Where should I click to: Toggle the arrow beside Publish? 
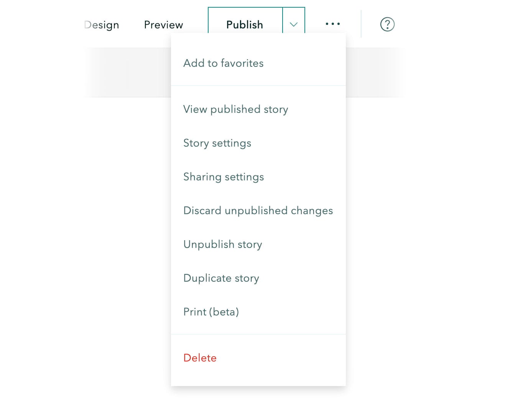[x=294, y=24]
